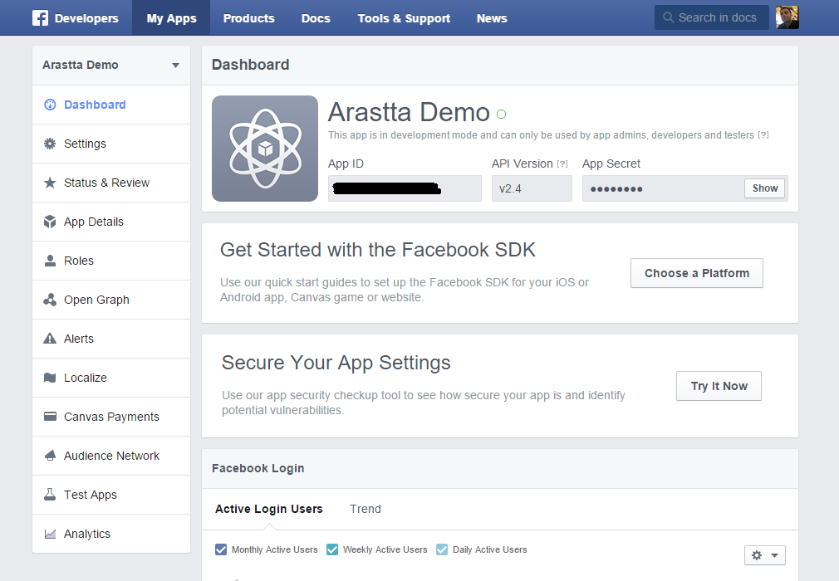
Task: Click the Try It Now button
Action: (719, 386)
